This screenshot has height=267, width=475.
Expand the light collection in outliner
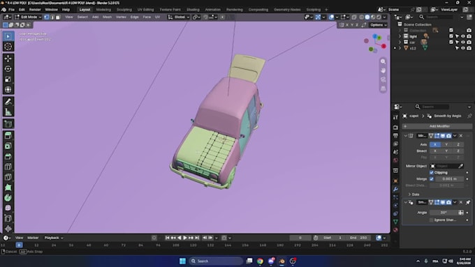coord(400,36)
